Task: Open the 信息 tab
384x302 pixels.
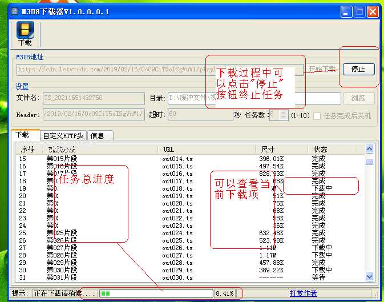Action: click(x=98, y=135)
